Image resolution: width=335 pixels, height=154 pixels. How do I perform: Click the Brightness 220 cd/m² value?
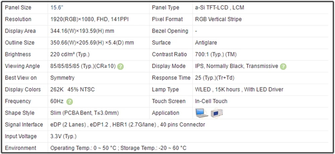pyautogui.click(x=70, y=54)
